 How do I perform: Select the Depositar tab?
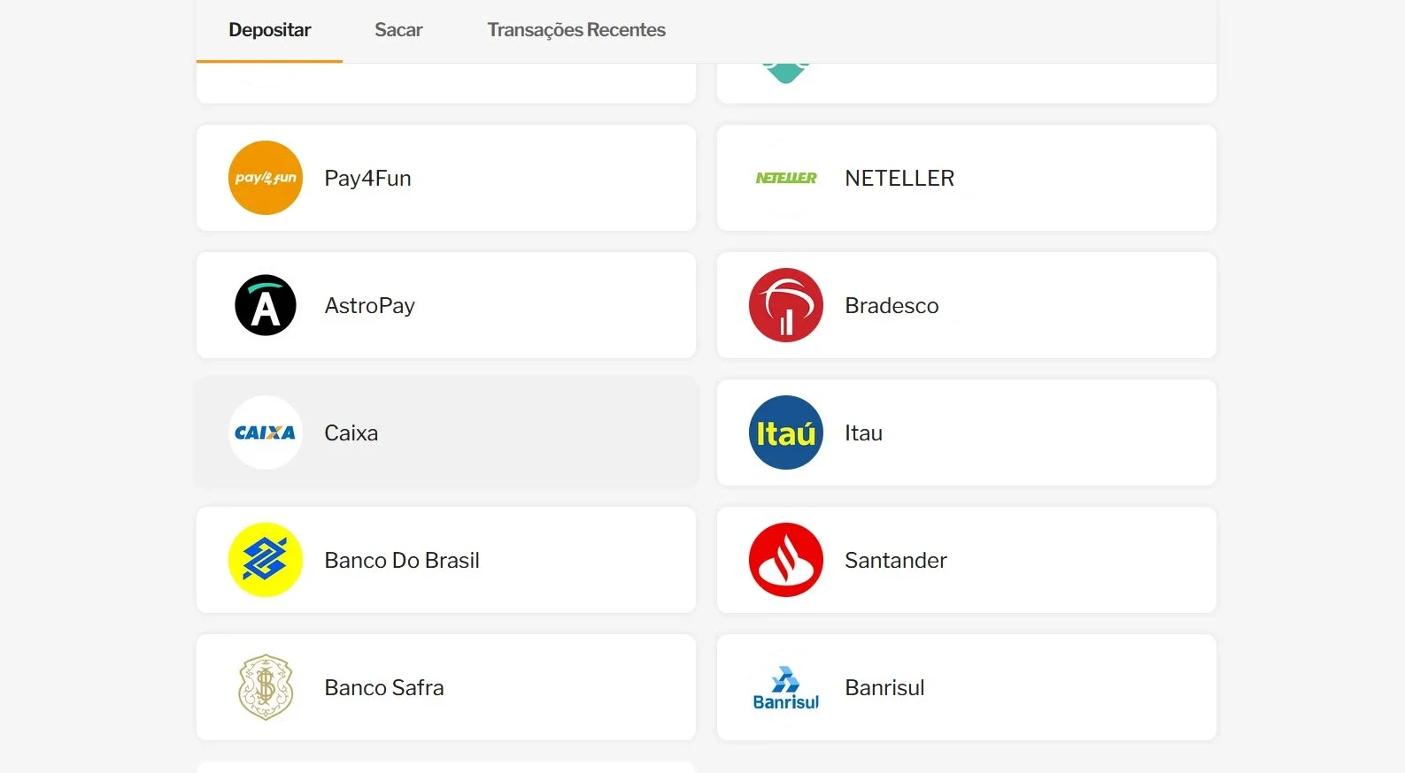tap(270, 30)
